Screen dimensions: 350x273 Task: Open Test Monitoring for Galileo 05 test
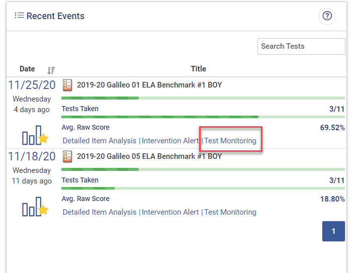pyautogui.click(x=230, y=212)
